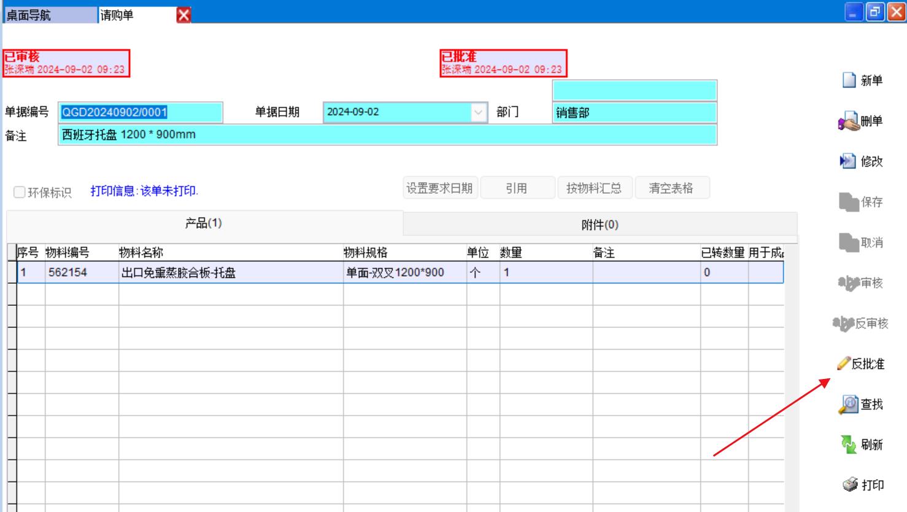This screenshot has width=907, height=512.
Task: Click the 反批准 pencil icon
Action: [844, 364]
